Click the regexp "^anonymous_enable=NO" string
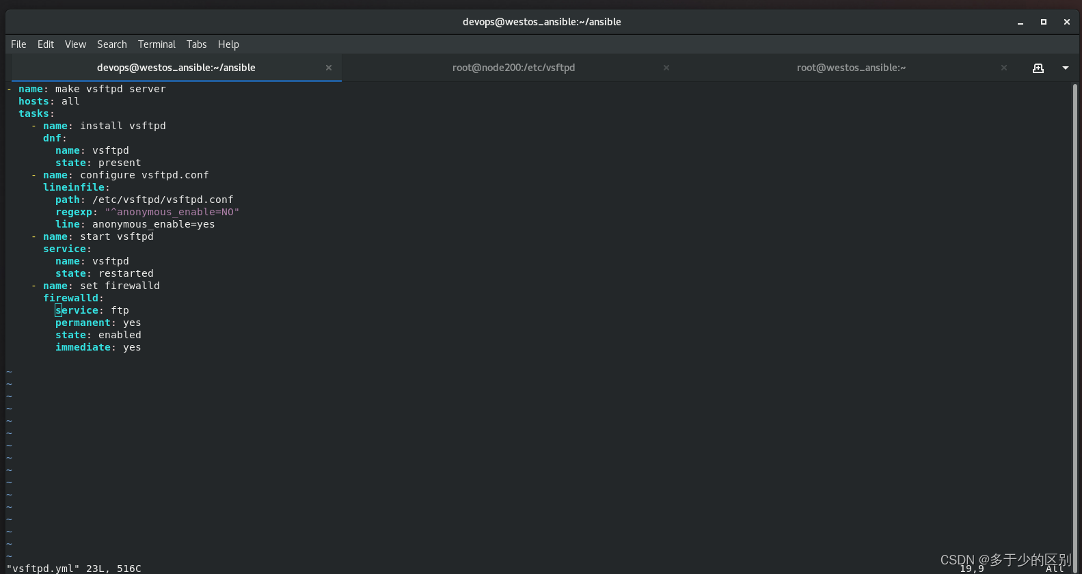Viewport: 1082px width, 574px height. click(x=172, y=212)
